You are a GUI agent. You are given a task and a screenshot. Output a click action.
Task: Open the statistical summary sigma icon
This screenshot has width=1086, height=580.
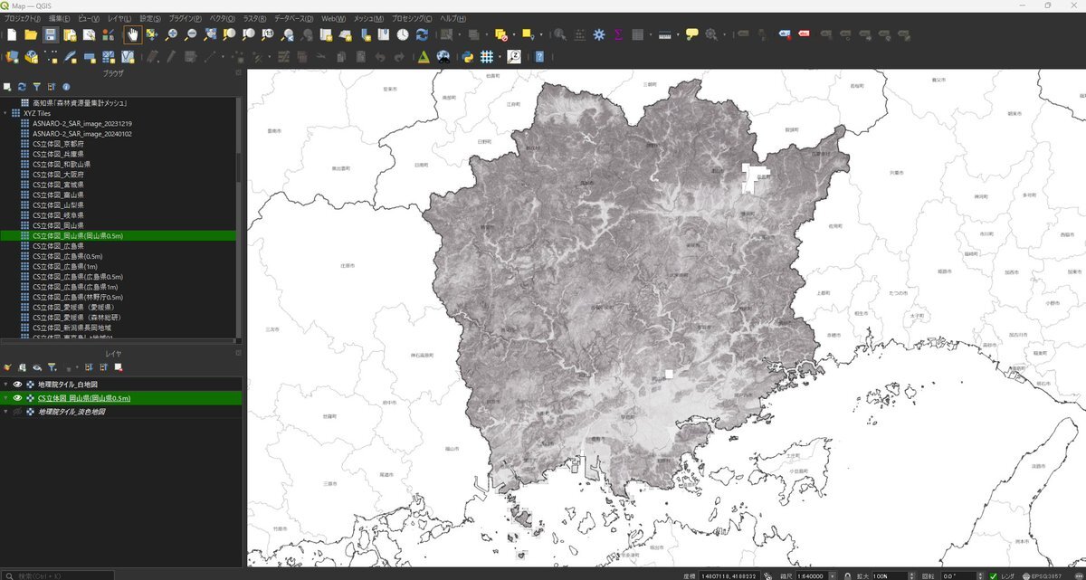[618, 34]
